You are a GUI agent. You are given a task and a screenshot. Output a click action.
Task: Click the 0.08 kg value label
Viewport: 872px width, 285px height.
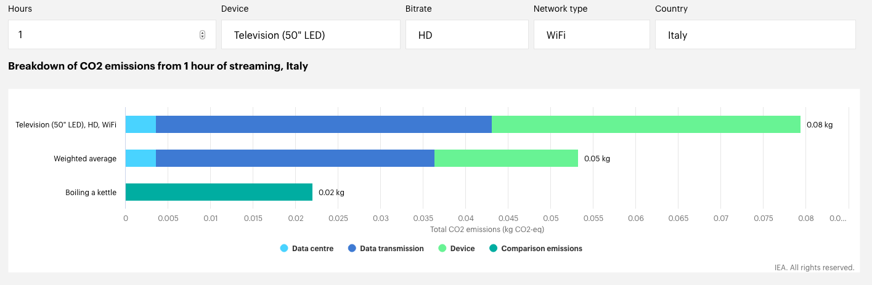click(x=820, y=124)
